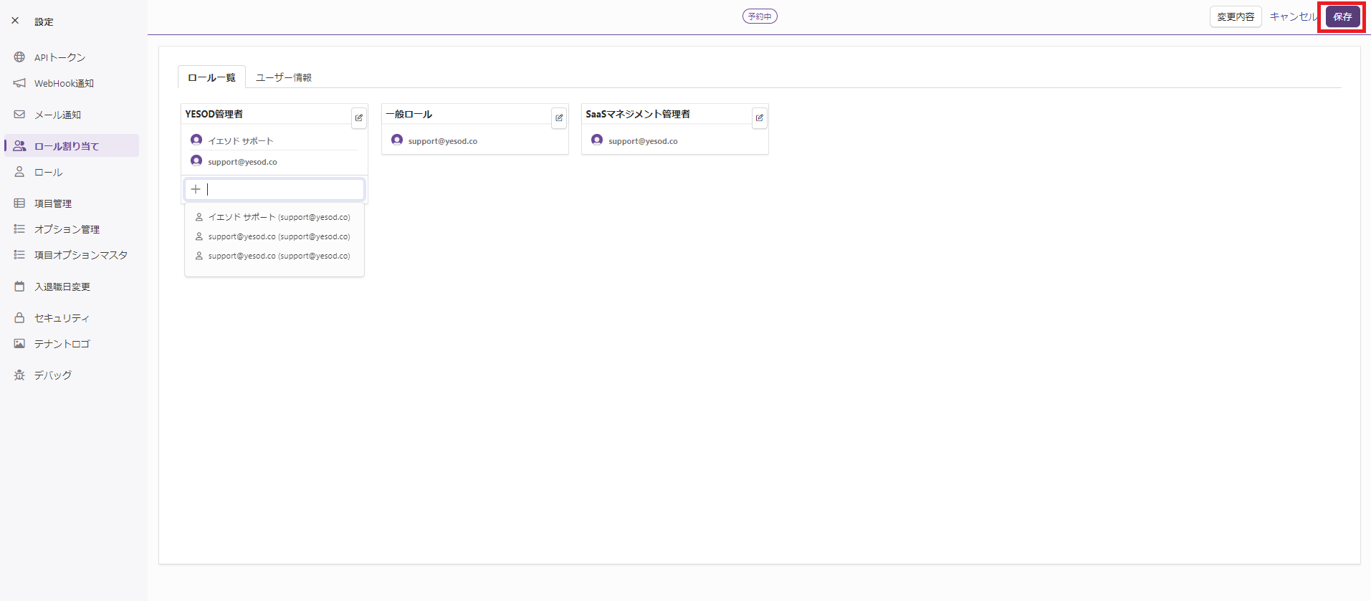
Task: Edit the YESOD管理者 role card
Action: tap(359, 118)
